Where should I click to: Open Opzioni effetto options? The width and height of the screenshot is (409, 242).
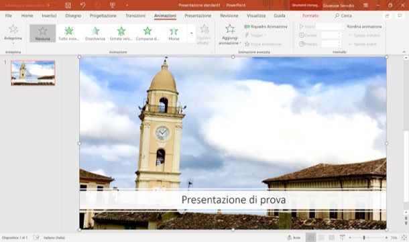(204, 35)
